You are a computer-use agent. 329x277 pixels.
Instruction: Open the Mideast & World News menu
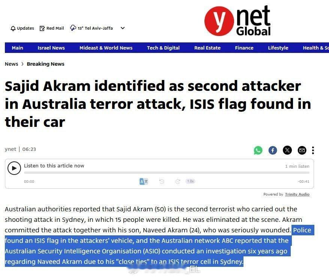point(106,48)
